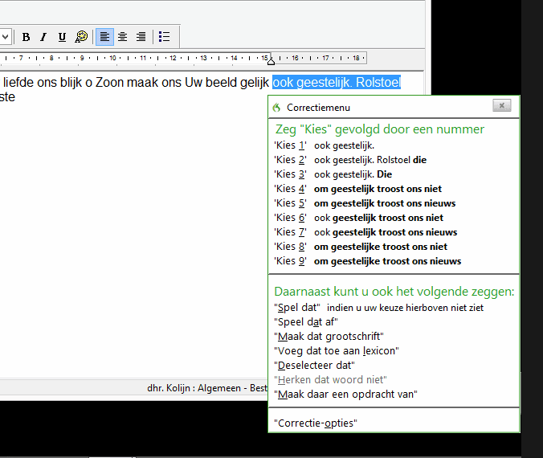
Task: Toggle italic formatting in the toolbar
Action: pyautogui.click(x=43, y=37)
